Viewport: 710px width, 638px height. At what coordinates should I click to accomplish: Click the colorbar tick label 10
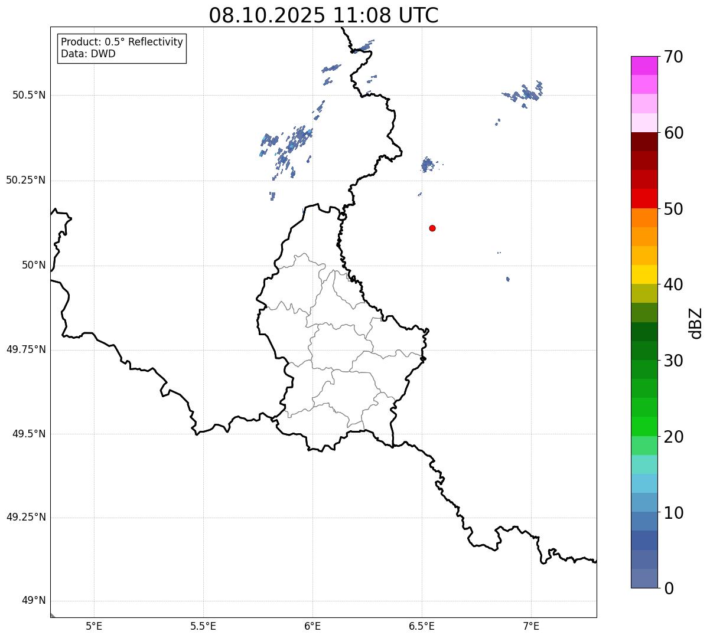point(673,513)
